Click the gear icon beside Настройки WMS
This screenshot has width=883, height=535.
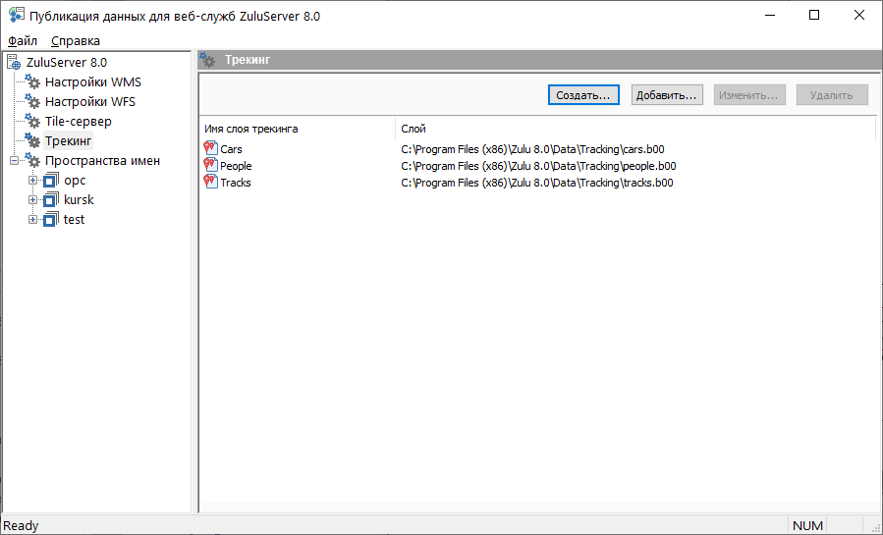32,82
